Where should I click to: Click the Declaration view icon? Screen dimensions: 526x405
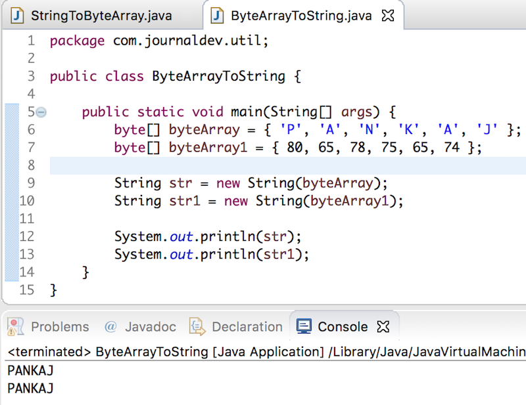click(195, 326)
